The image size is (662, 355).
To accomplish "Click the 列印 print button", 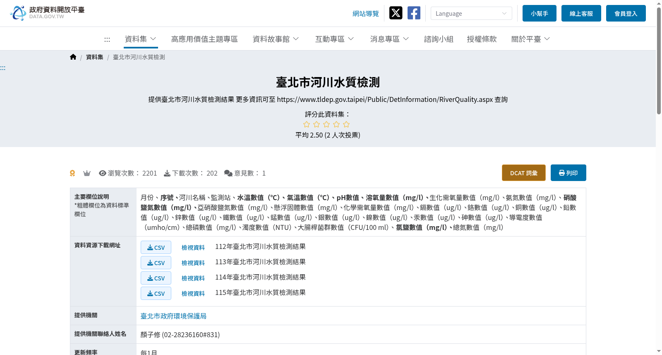I will [x=568, y=173].
